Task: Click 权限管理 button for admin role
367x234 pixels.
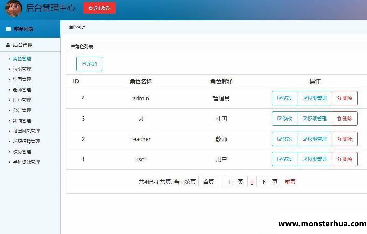Action: click(x=315, y=98)
